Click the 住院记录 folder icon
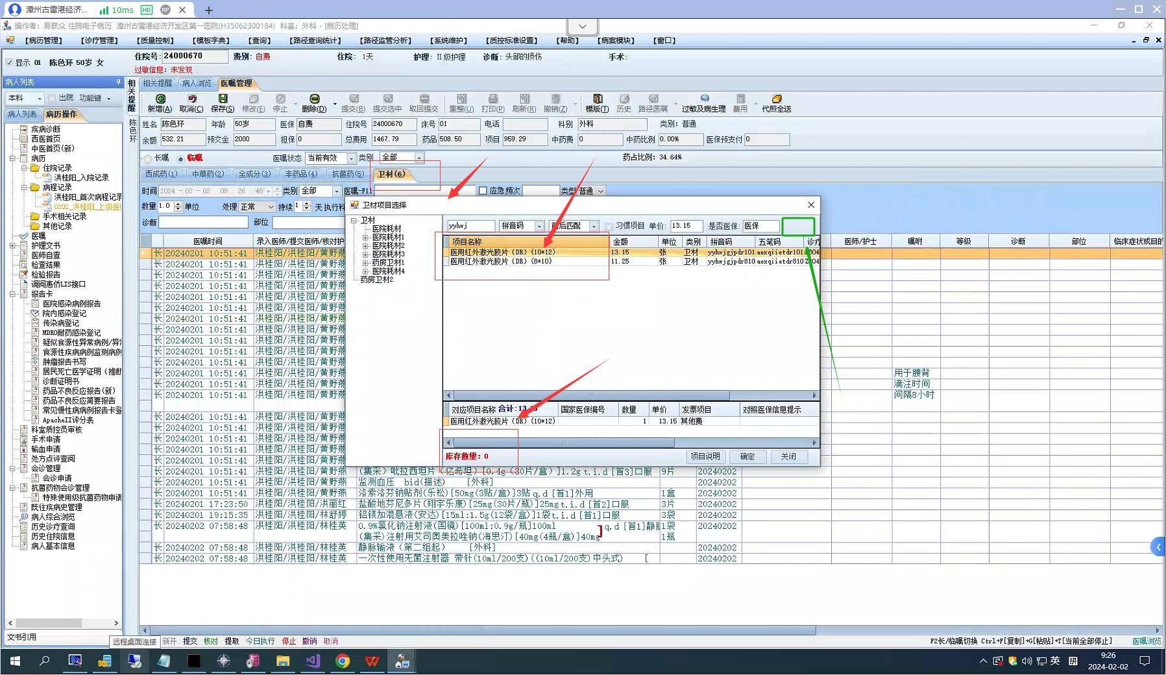1166x675 pixels. click(x=35, y=168)
